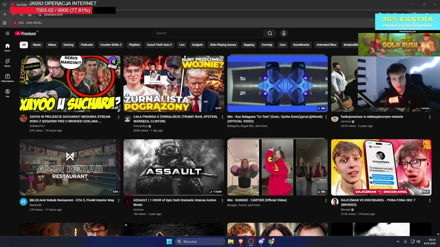This screenshot has width=440, height=247.
Task: Select the Gaming filter chip
Action: pos(68,45)
